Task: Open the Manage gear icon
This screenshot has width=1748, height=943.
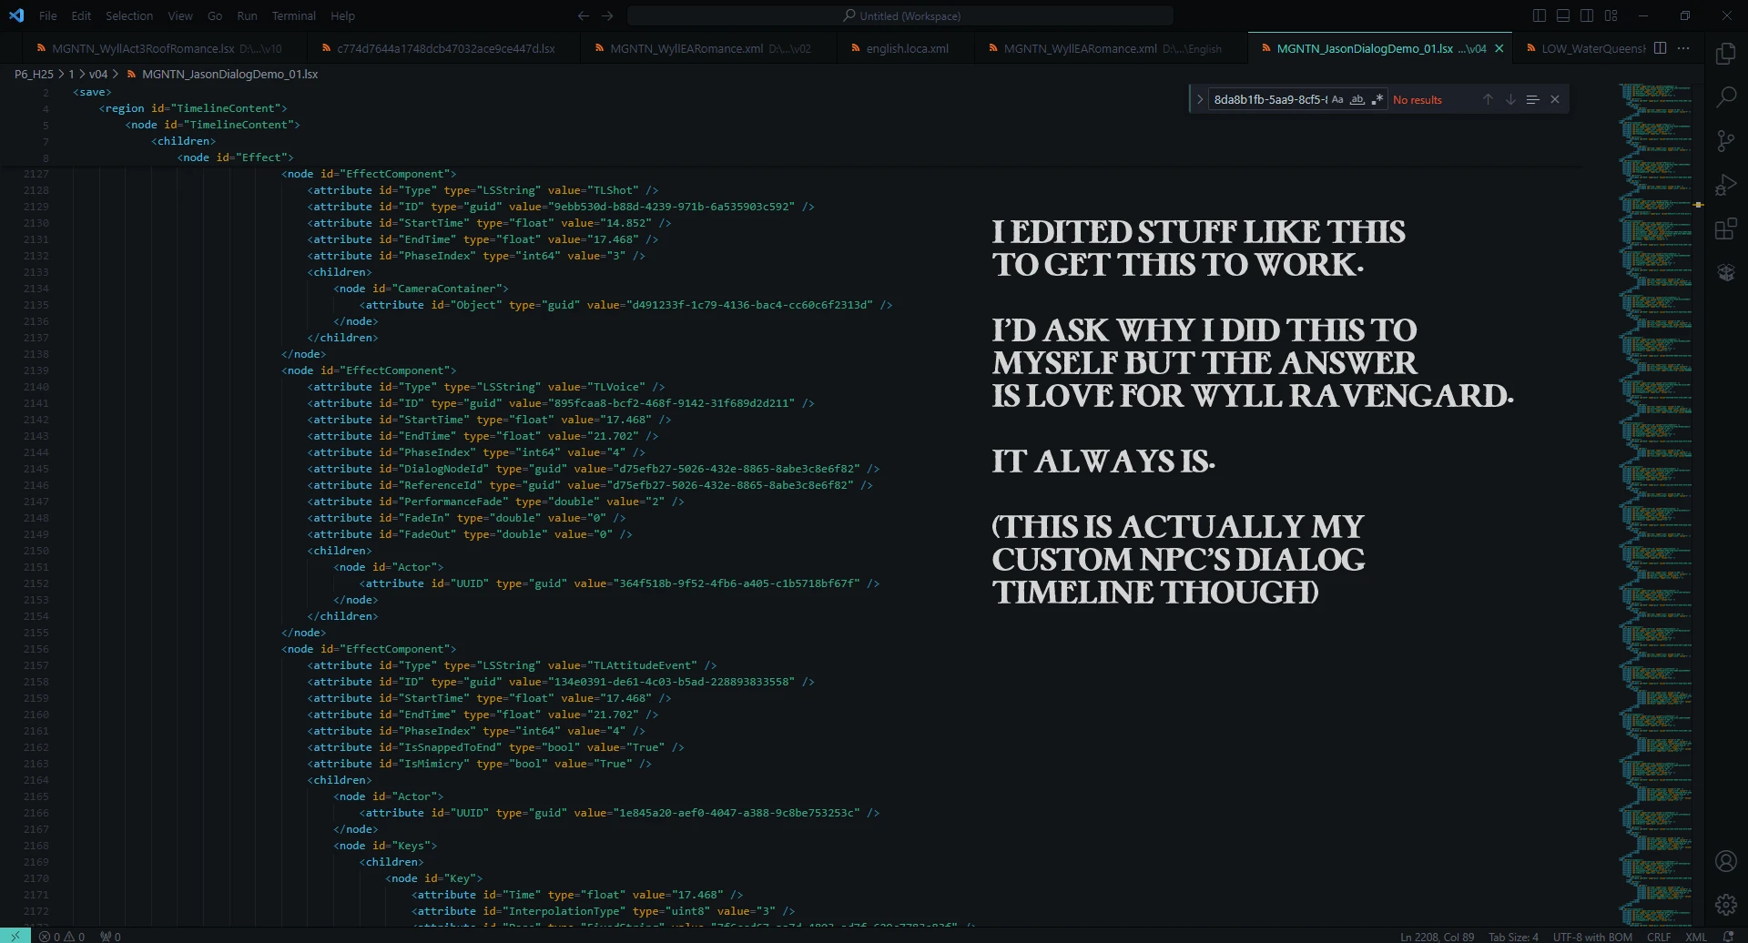Action: tap(1725, 905)
